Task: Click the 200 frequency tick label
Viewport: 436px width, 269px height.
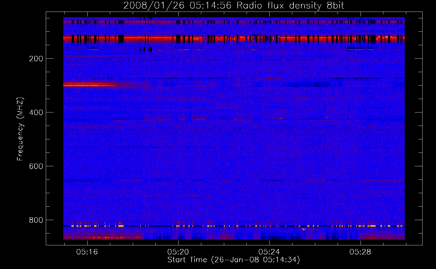Action: tap(36, 59)
